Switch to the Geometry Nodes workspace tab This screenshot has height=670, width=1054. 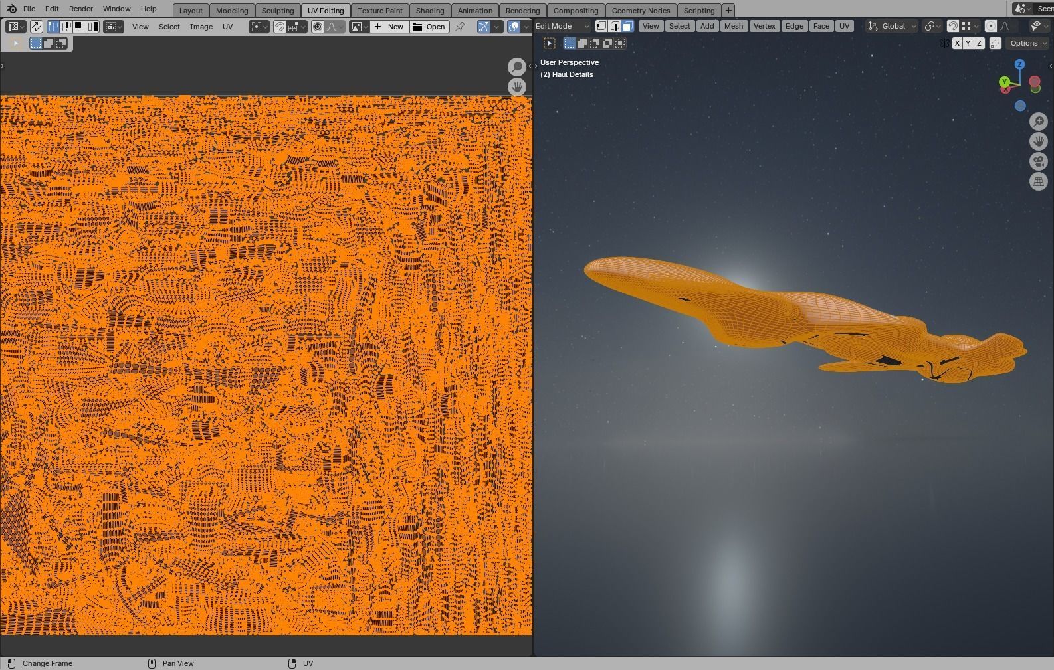641,11
